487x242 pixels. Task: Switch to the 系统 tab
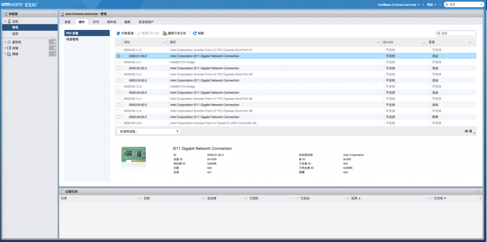(x=68, y=22)
